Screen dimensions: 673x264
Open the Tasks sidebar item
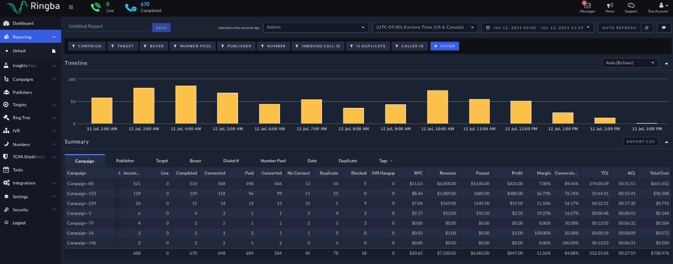[18, 170]
